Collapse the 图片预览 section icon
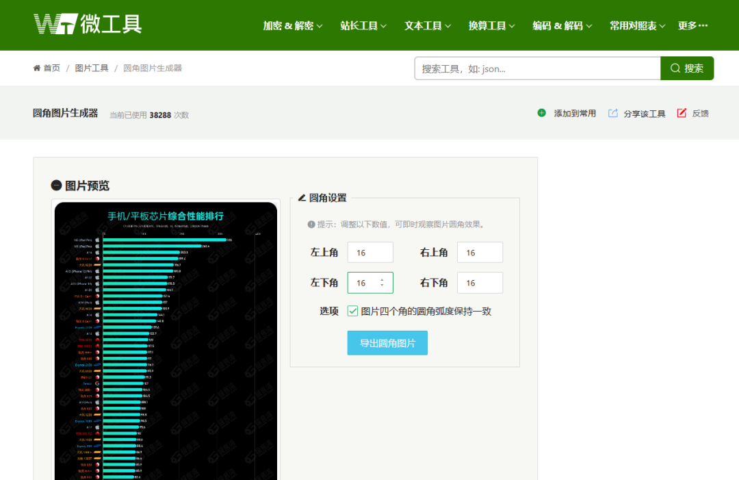The width and height of the screenshot is (739, 480). coord(56,186)
